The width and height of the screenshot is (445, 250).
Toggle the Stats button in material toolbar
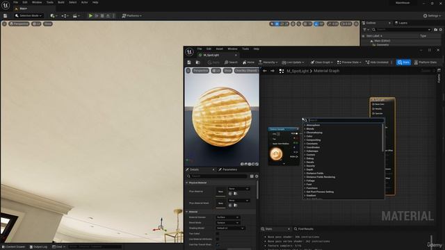403,62
